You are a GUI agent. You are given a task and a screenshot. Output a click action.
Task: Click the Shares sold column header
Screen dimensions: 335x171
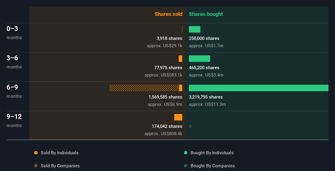pos(169,14)
